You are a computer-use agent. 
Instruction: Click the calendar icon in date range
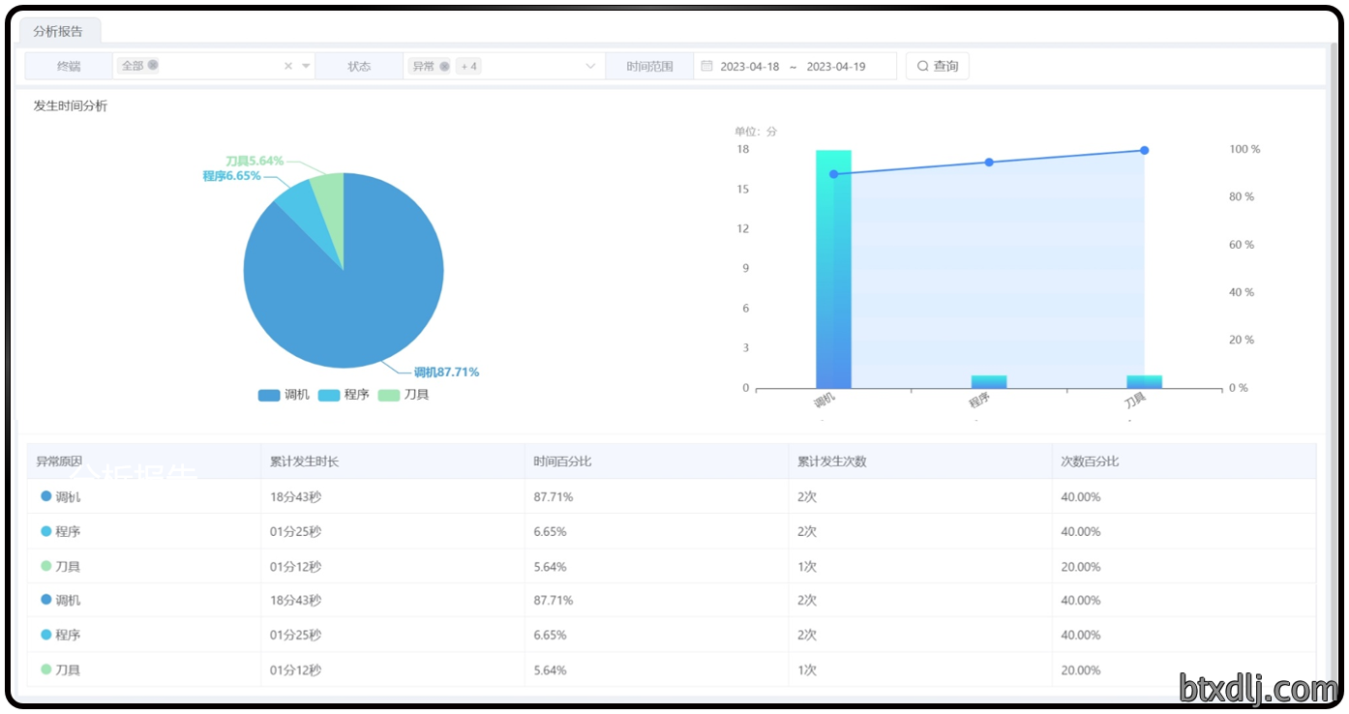(706, 66)
